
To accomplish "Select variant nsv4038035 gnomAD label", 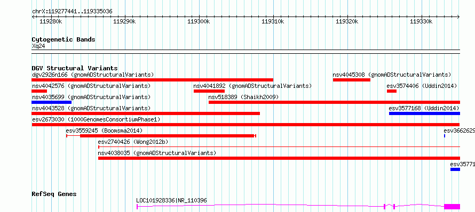I will click(157, 153).
